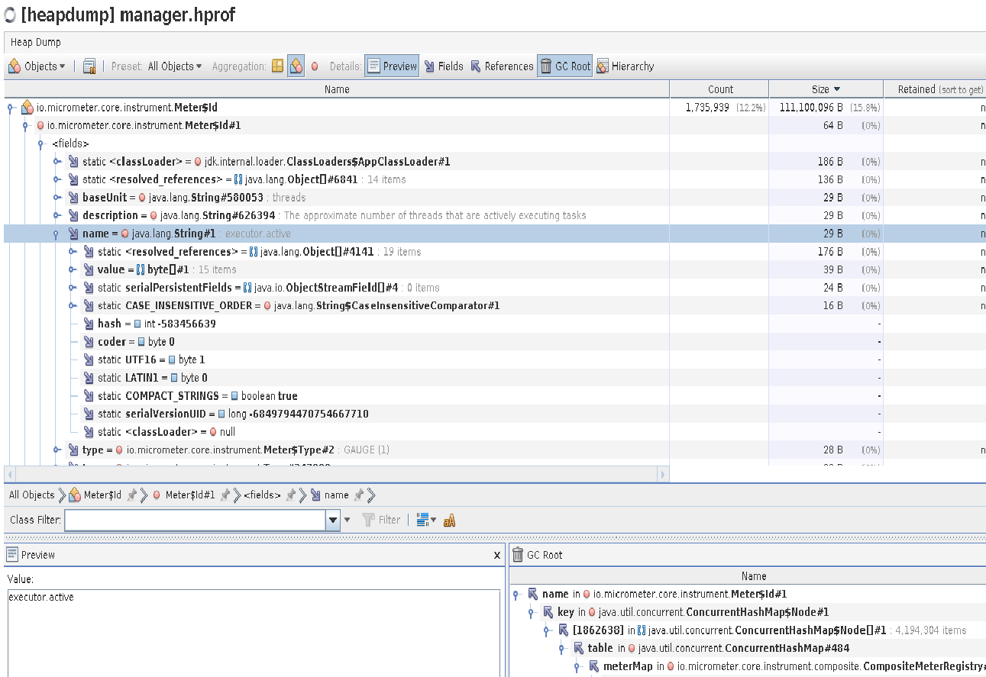Select aggregation by packages icon
Image resolution: width=986 pixels, height=677 pixels.
[x=277, y=66]
